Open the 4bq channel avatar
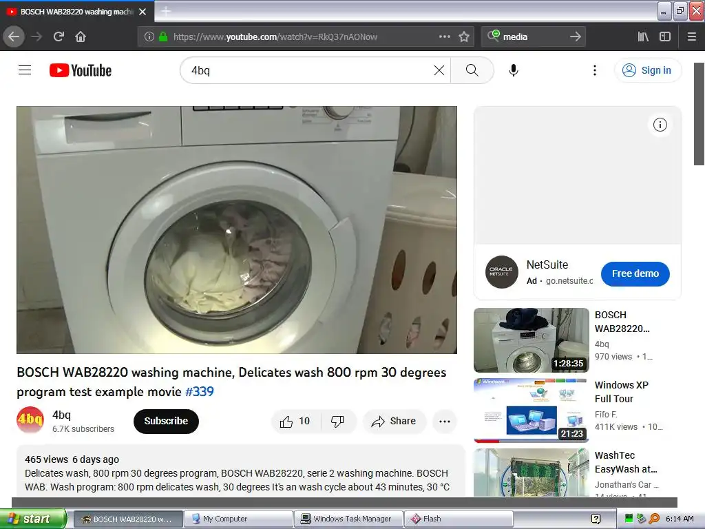The height and width of the screenshot is (529, 705). [x=30, y=419]
